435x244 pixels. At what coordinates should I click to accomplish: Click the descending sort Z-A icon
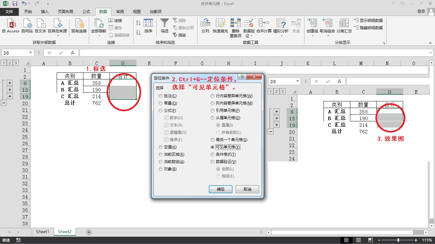pos(138,32)
